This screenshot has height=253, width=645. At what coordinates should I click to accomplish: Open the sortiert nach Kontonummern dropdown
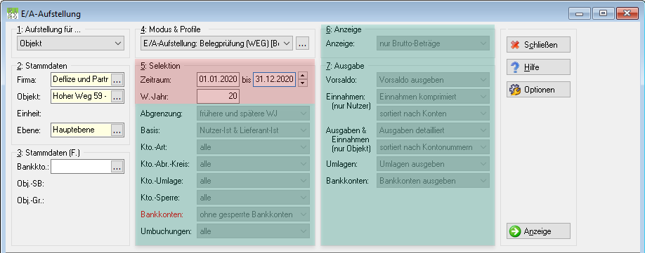(x=433, y=146)
